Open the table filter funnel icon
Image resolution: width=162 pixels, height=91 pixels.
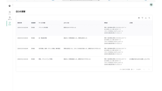tap(142, 18)
